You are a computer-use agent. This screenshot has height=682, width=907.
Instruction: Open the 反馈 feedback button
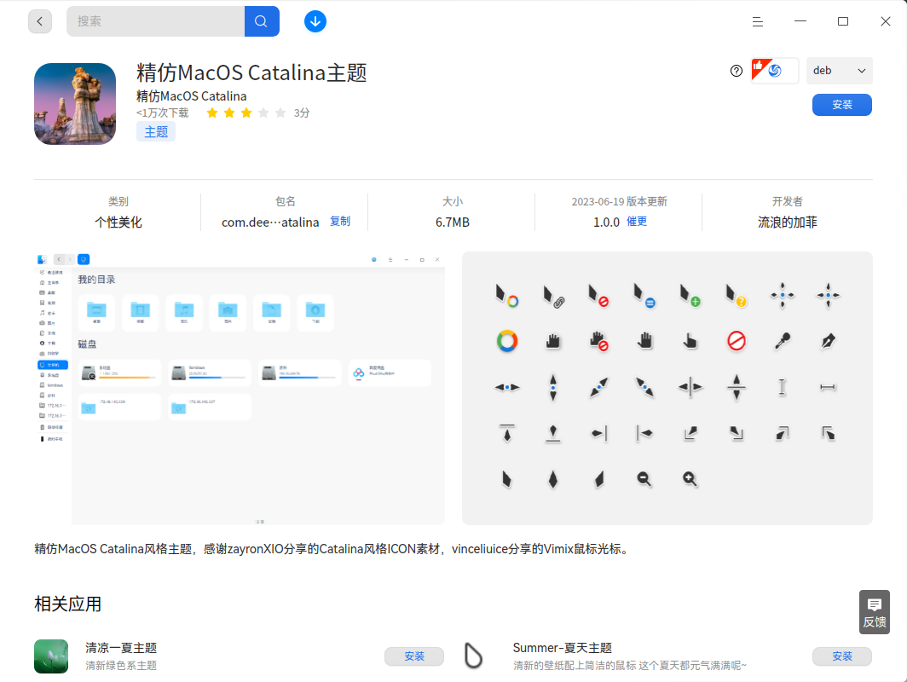874,612
